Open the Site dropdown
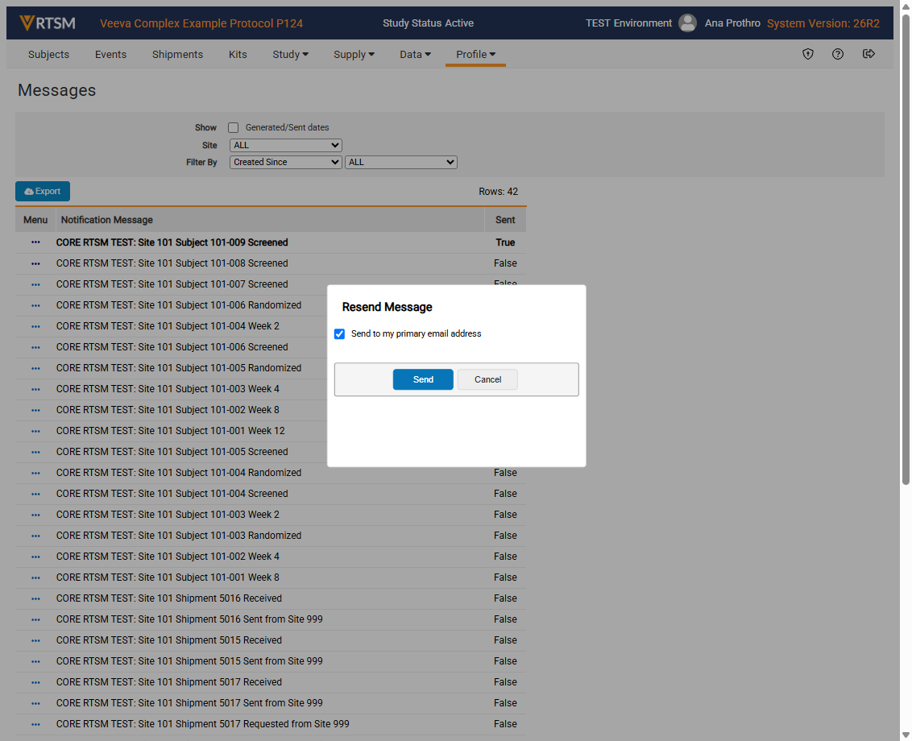The height and width of the screenshot is (741, 912). [x=285, y=146]
